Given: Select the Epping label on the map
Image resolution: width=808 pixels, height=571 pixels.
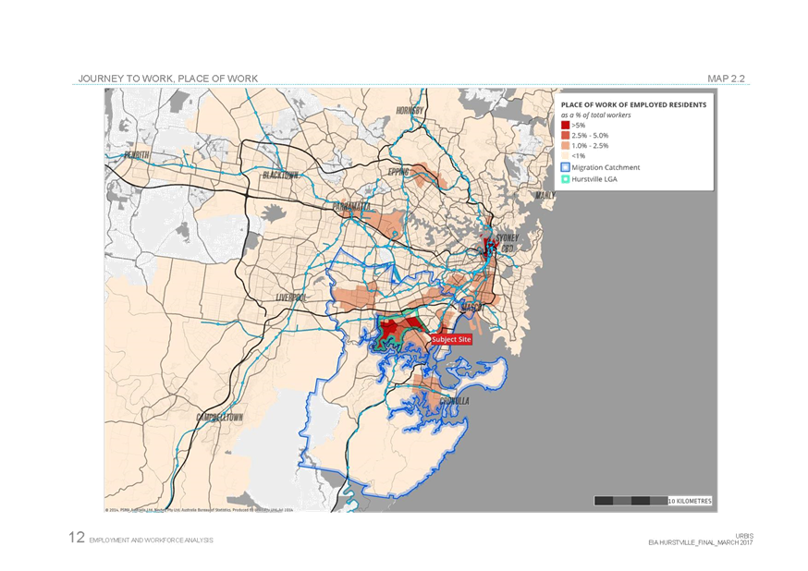Looking at the screenshot, I should click(398, 172).
